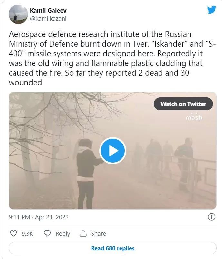
Task: Click the 9:11 PM Apr 21, 2022 timestamp
Action: point(39,217)
